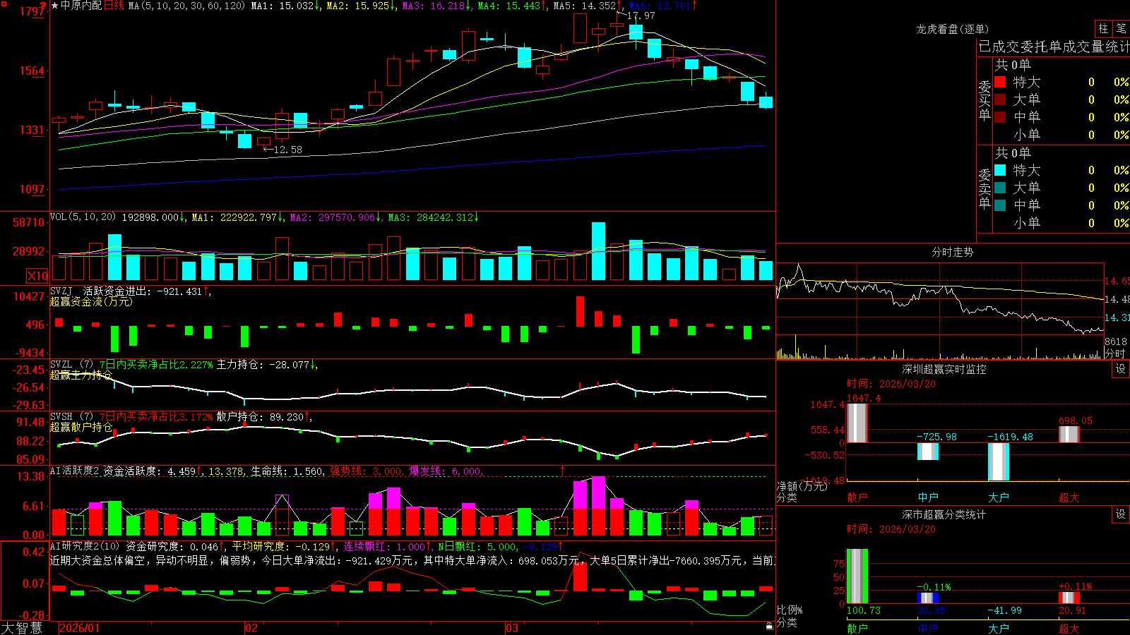Click the 17.97 high price annotation
Image resolution: width=1130 pixels, height=635 pixels.
point(641,16)
